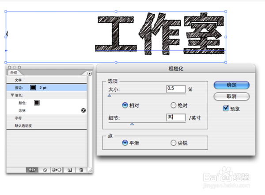Click the bottom-right selection handle of text box
The width and height of the screenshot is (265, 195).
(226, 62)
